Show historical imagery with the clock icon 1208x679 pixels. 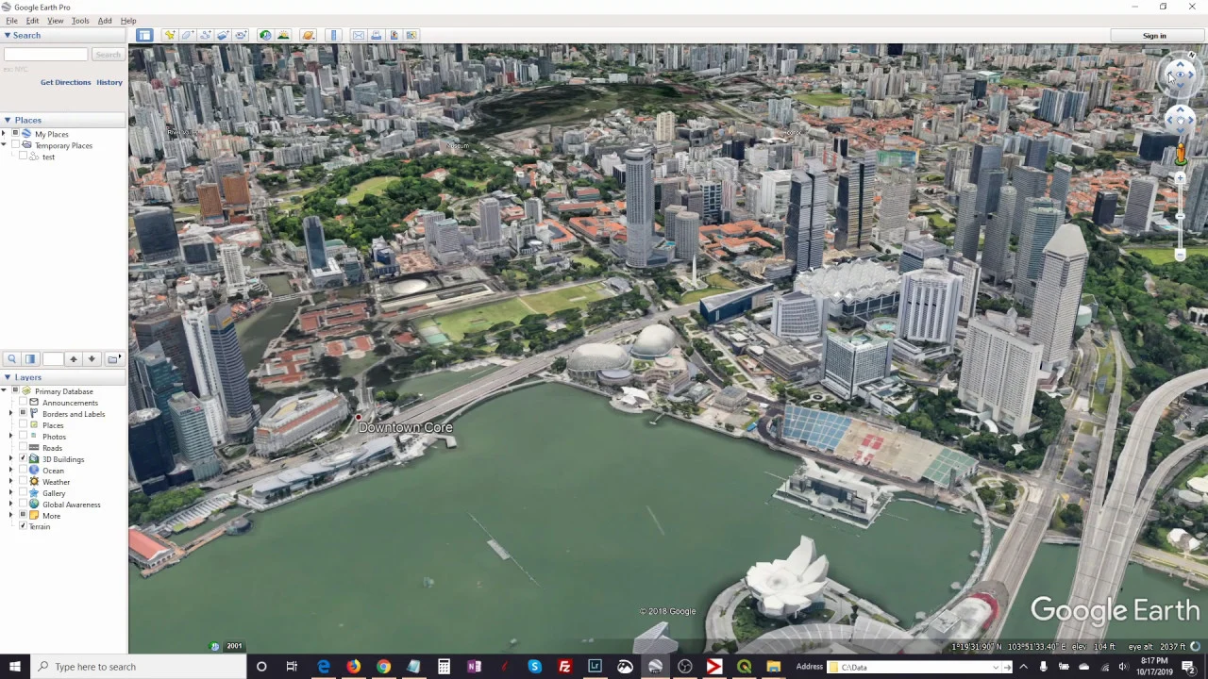click(265, 36)
